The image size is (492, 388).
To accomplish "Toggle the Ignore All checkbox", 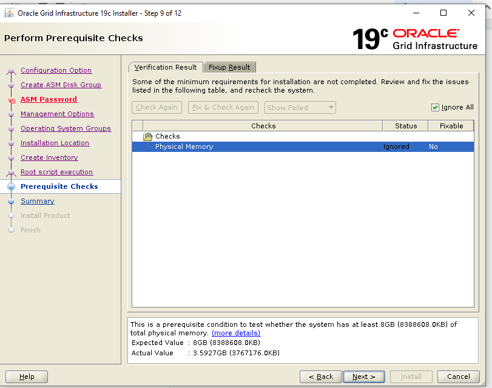I will (x=435, y=107).
